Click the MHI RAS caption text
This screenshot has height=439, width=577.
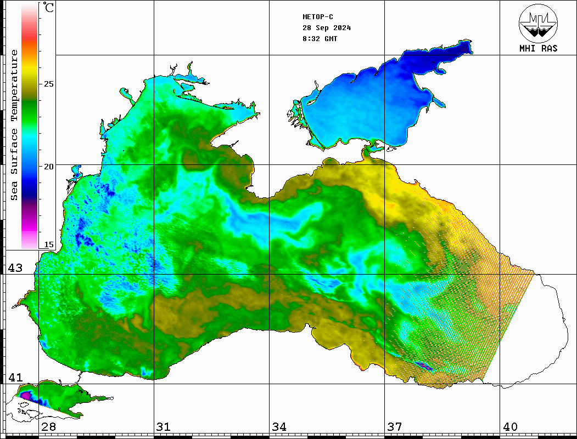pyautogui.click(x=538, y=48)
